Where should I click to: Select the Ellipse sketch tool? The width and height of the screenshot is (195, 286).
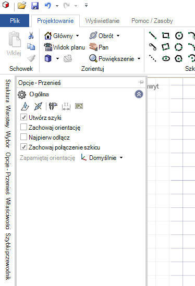coord(166,58)
